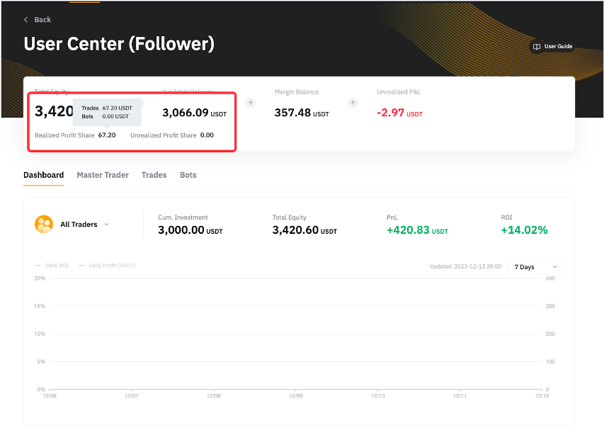Click the Realized Profit Share value 67.20
604x435 pixels.
point(107,135)
